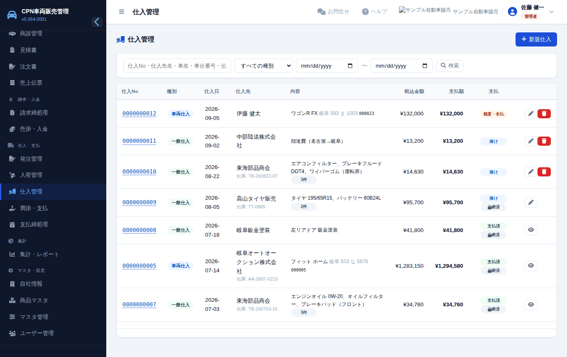View purchase 0000000007 with eye icon
The image size is (567, 357).
point(530,305)
